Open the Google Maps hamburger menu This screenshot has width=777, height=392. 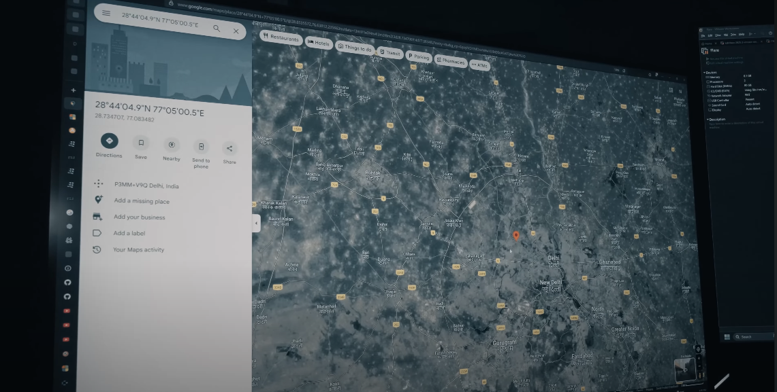106,13
